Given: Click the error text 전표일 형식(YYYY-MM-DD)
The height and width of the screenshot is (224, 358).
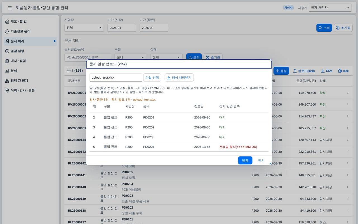Looking at the screenshot, I should [238, 147].
